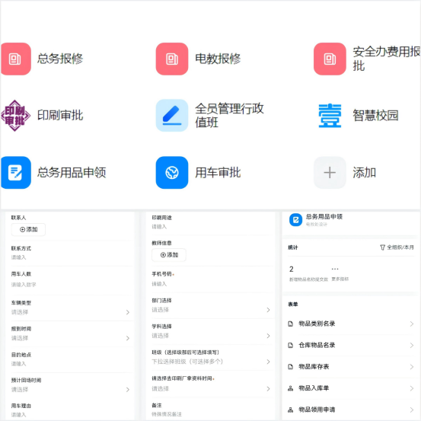Open the 用车审批 globe icon
The width and height of the screenshot is (421, 421).
point(172,172)
